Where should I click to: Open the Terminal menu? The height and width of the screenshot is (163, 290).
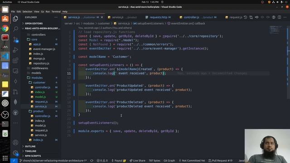pyautogui.click(x=56, y=11)
